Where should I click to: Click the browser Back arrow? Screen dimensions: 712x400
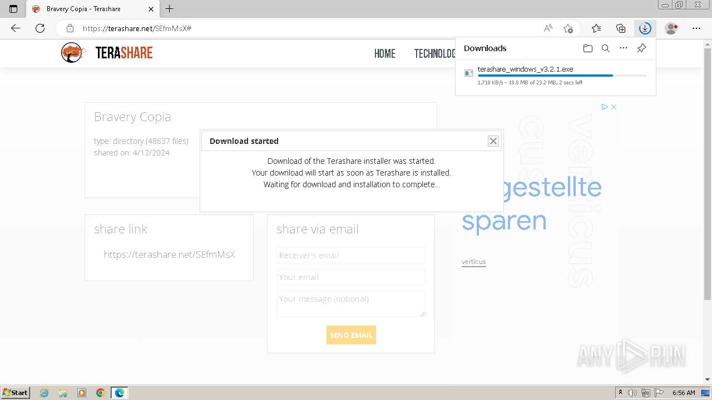coord(16,28)
